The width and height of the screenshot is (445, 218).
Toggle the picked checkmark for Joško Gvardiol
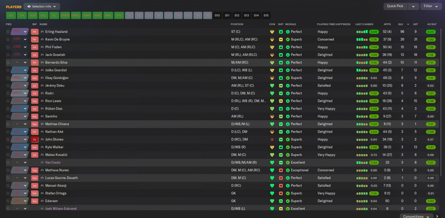[x=8, y=70]
